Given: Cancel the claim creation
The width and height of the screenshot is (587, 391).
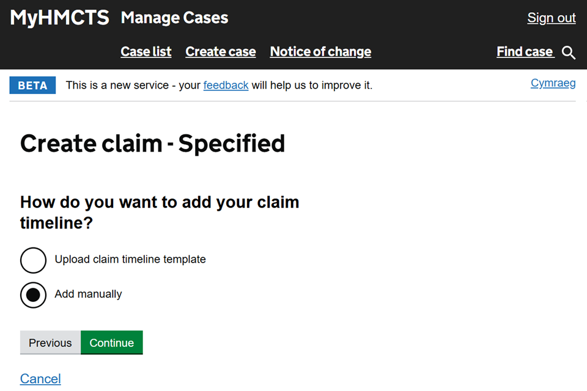Looking at the screenshot, I should [40, 379].
